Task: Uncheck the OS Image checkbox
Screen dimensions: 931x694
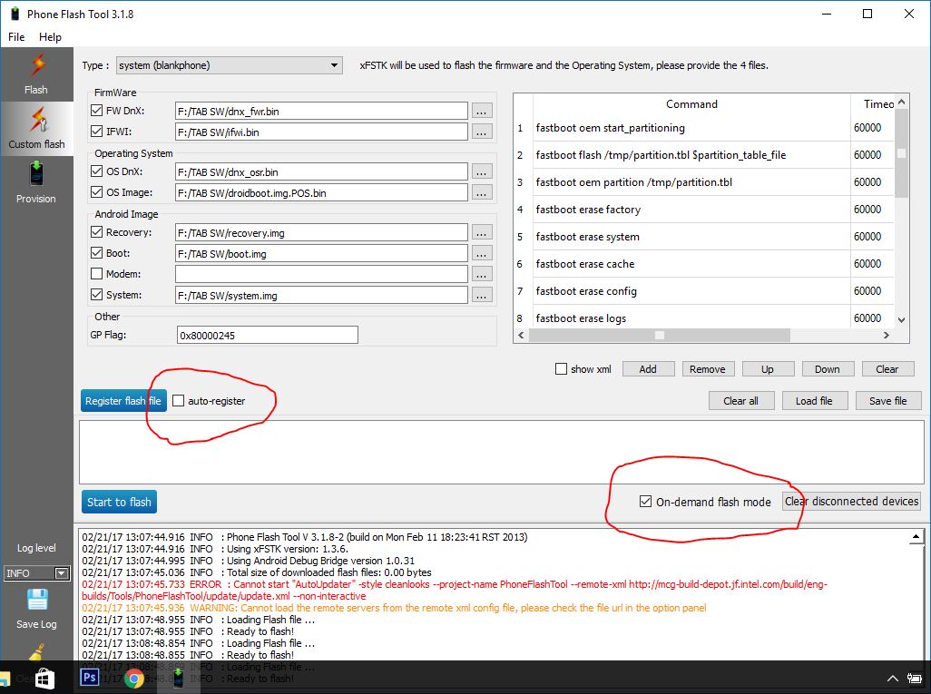Action: (97, 191)
